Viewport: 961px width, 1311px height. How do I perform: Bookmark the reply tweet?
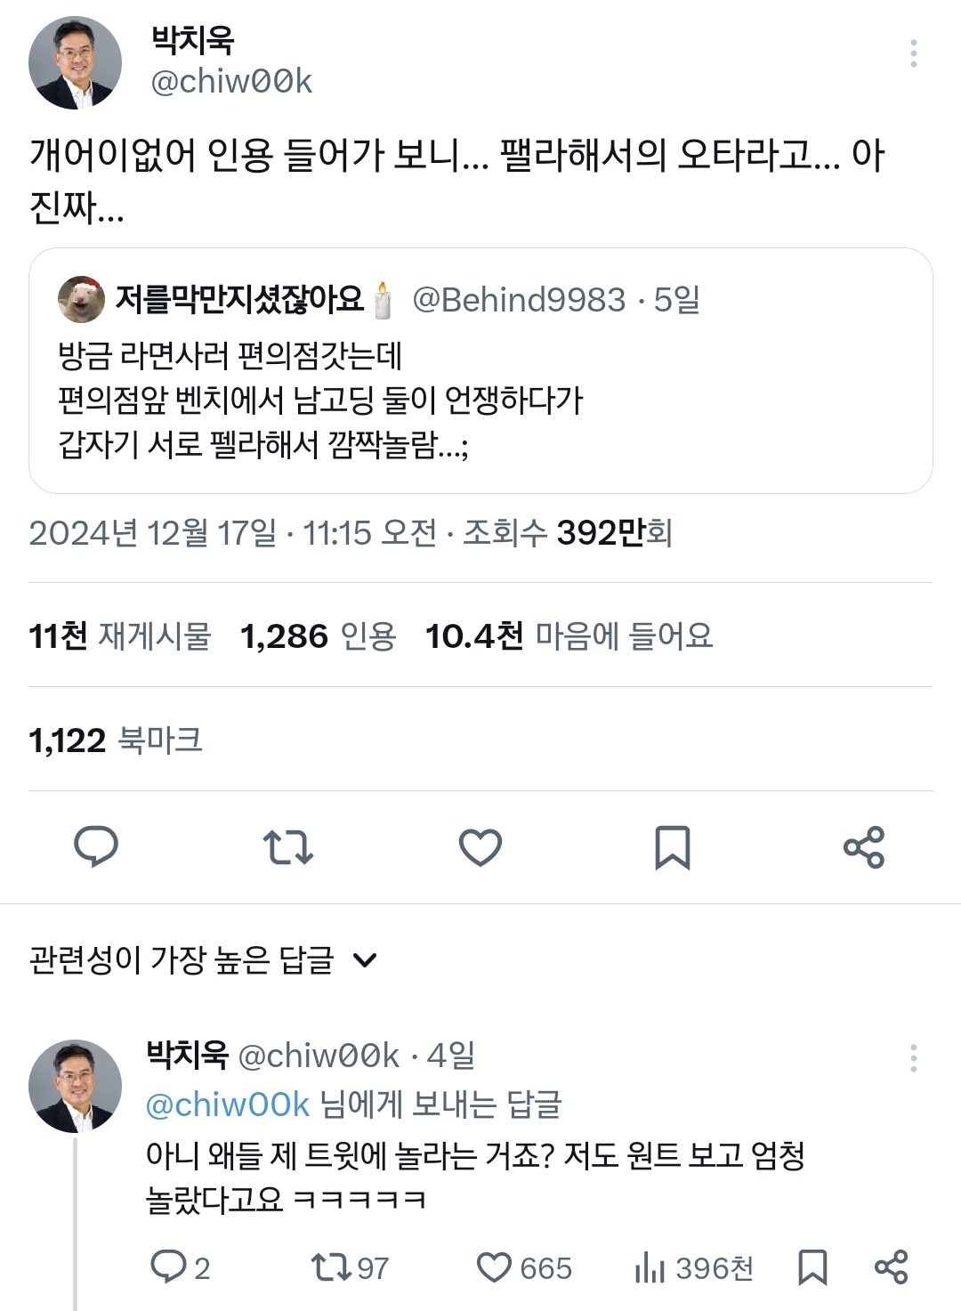point(812,1267)
